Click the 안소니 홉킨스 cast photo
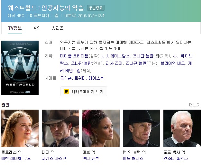 click(x=182, y=128)
